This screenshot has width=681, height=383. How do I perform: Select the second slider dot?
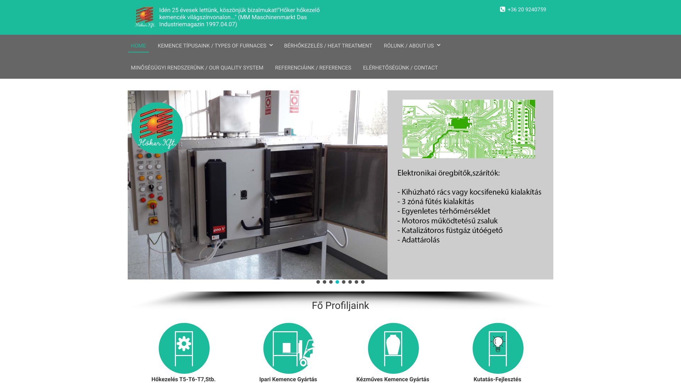pos(325,282)
